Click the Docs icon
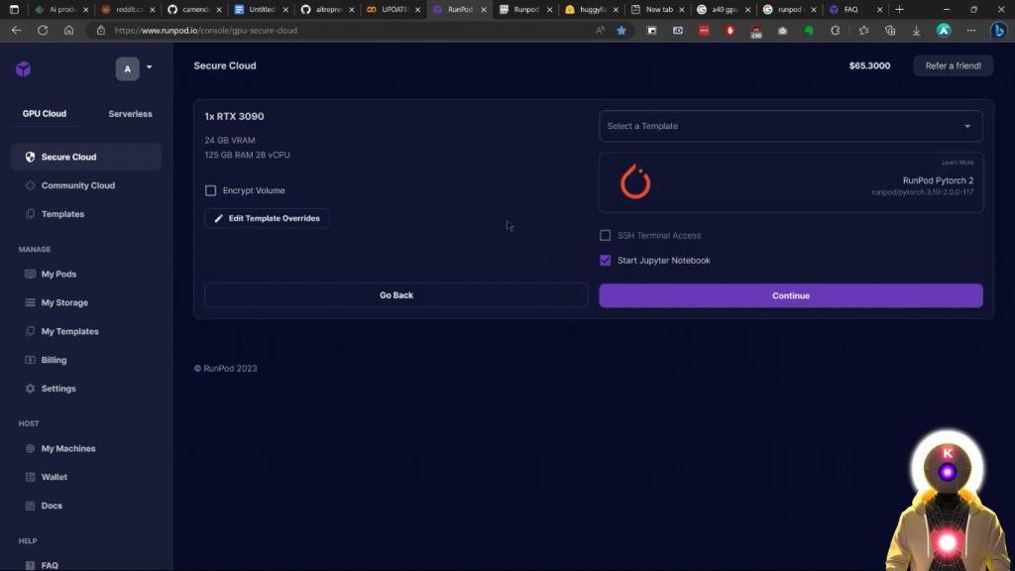 click(x=30, y=506)
